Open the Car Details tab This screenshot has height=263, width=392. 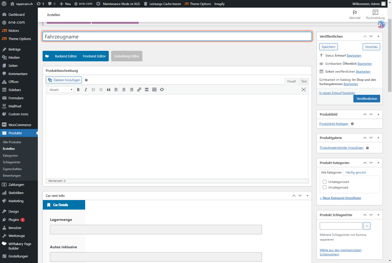pyautogui.click(x=64, y=205)
